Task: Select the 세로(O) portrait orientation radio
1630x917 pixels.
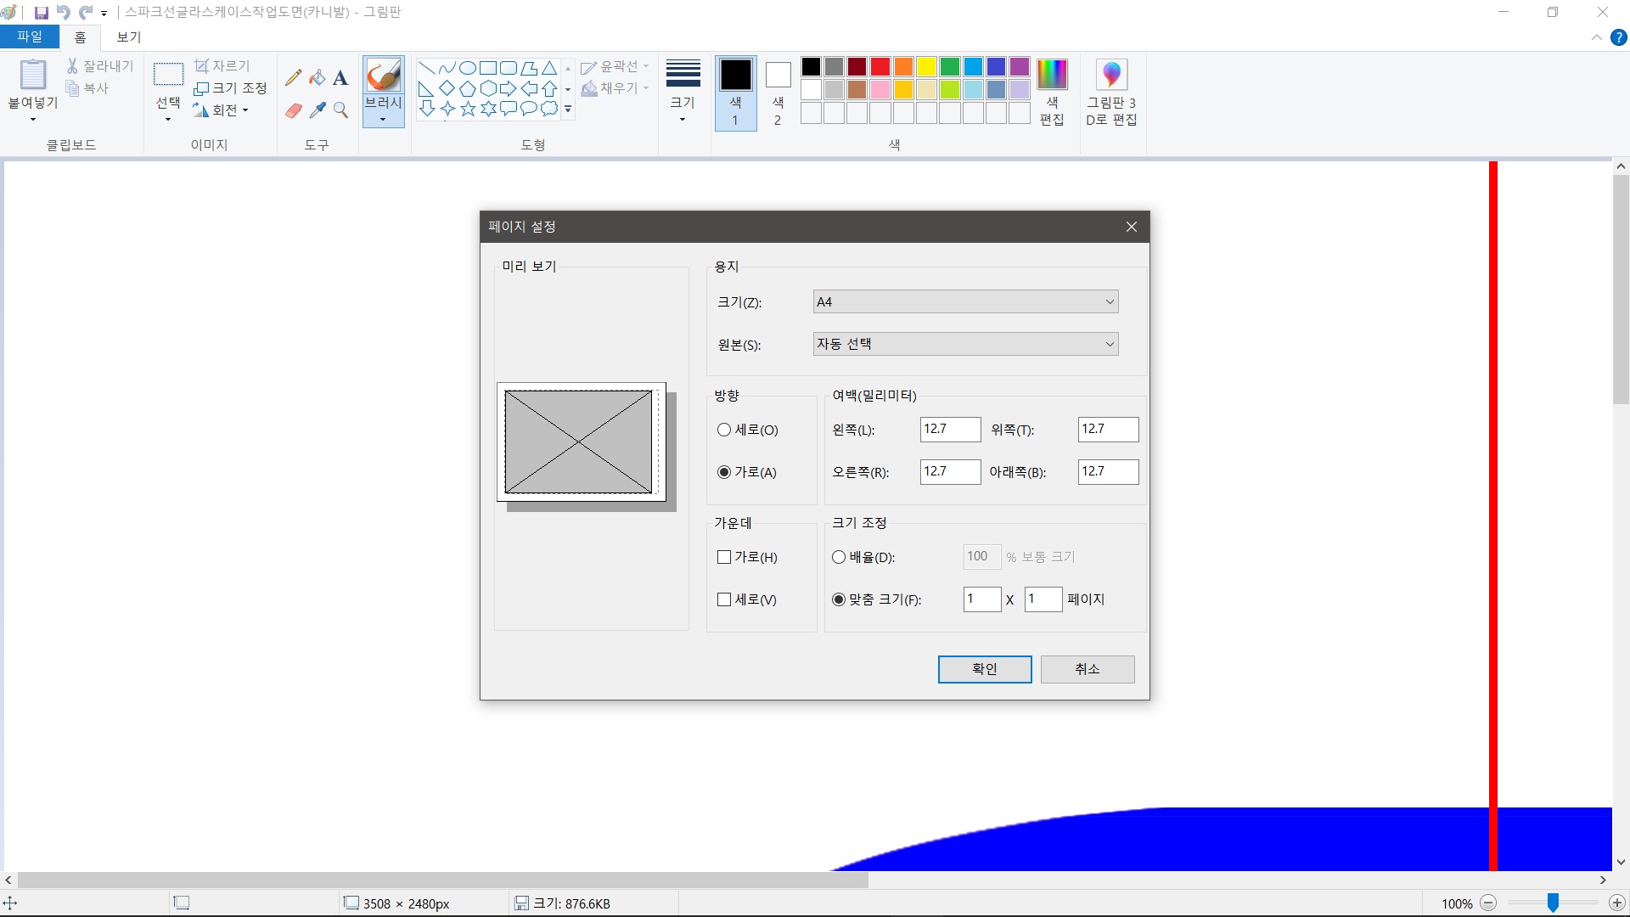Action: (x=724, y=430)
